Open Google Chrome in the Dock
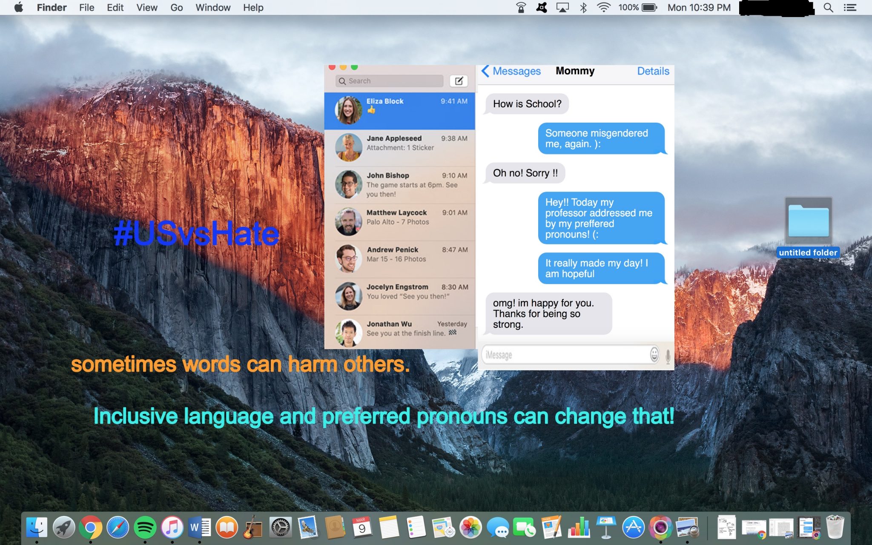The height and width of the screenshot is (545, 872). click(91, 527)
